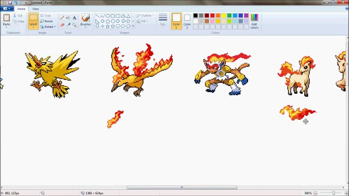
Task: Pick the yellow color swatch
Action: click(224, 16)
